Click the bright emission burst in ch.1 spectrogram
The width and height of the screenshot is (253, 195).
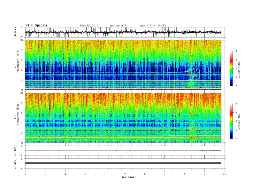(192, 75)
